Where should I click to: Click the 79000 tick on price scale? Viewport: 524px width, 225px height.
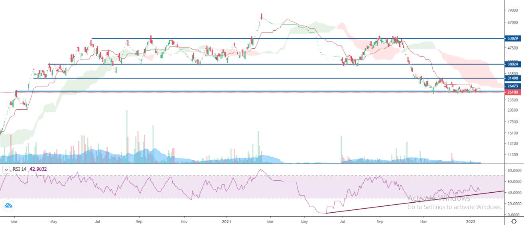coord(512,10)
